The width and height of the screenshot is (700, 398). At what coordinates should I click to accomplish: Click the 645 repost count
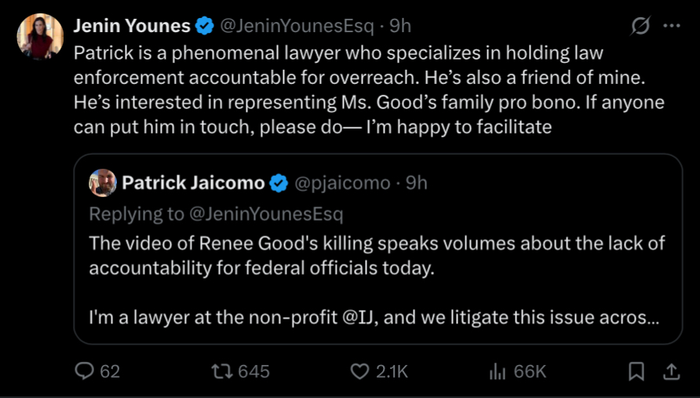253,371
